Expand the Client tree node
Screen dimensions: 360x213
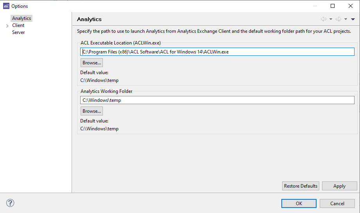tap(7, 26)
